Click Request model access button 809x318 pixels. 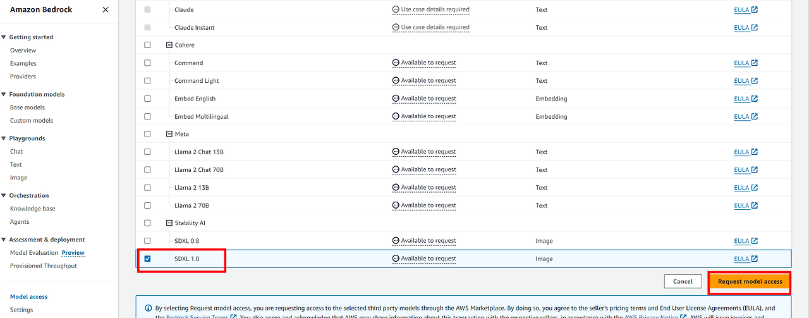point(750,281)
